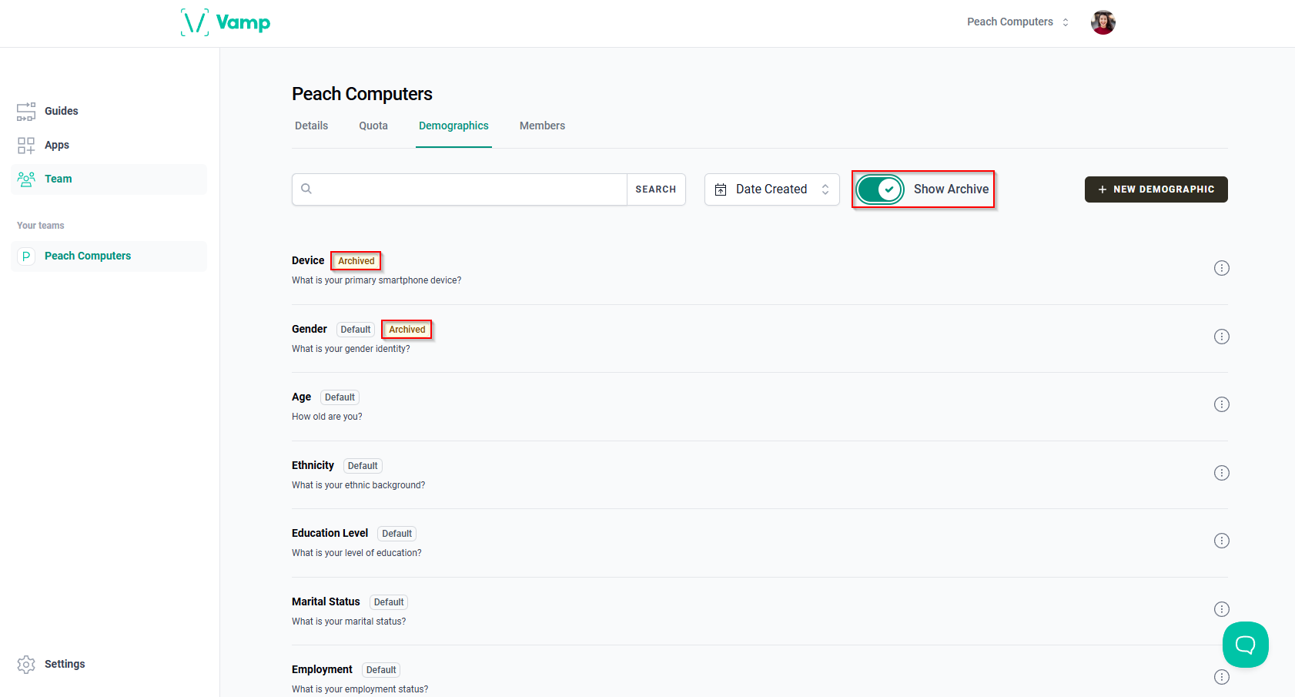Screen dimensions: 1295x697
Task: Open options menu for Gender demographic
Action: point(1222,337)
